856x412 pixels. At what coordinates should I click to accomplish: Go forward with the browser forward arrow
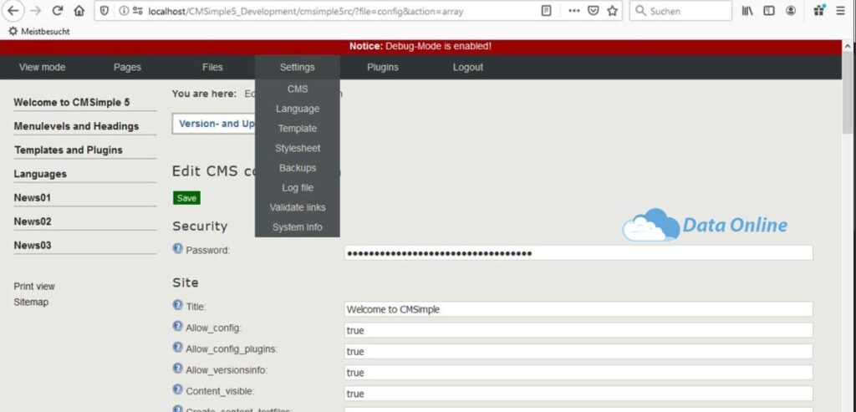click(x=35, y=11)
